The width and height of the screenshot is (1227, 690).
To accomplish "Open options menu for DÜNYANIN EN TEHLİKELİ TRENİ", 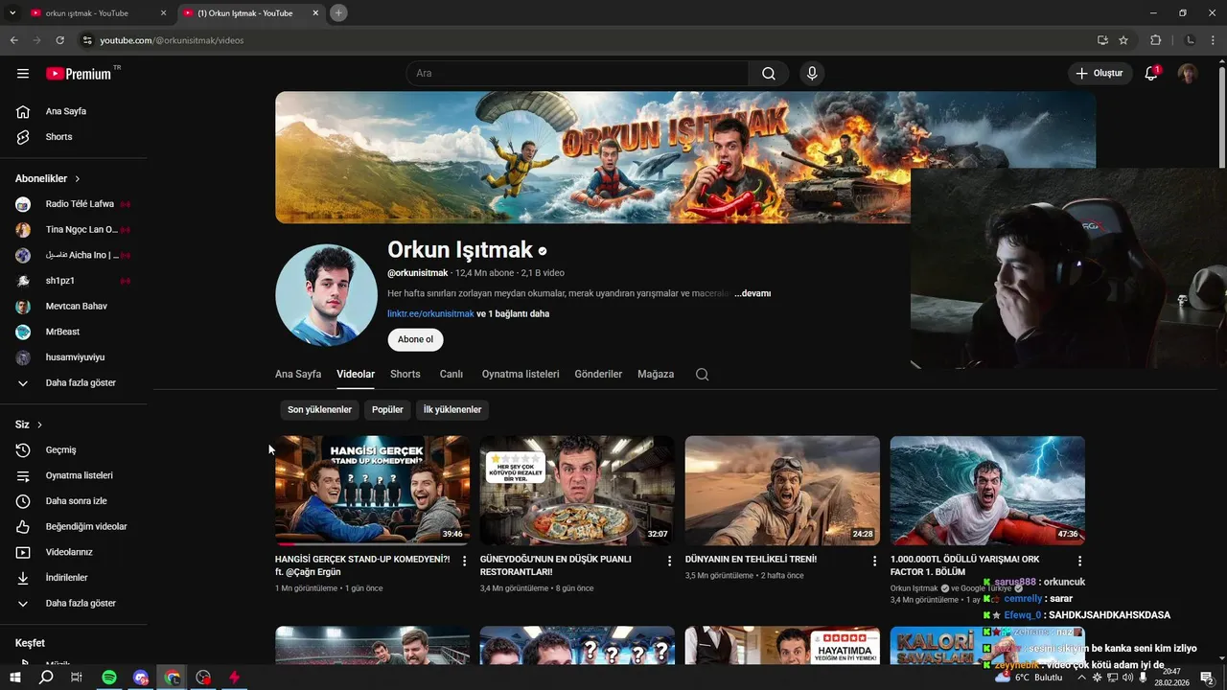I will (x=875, y=561).
